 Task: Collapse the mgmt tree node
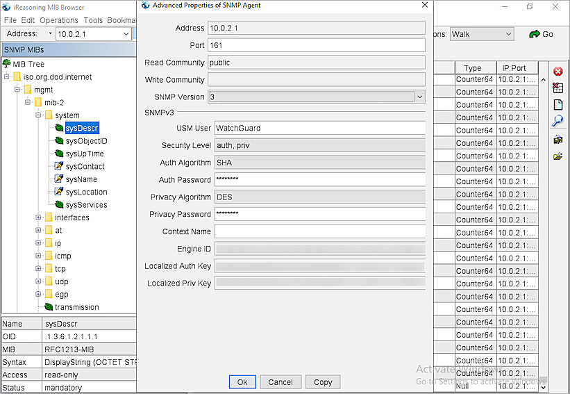(x=17, y=90)
